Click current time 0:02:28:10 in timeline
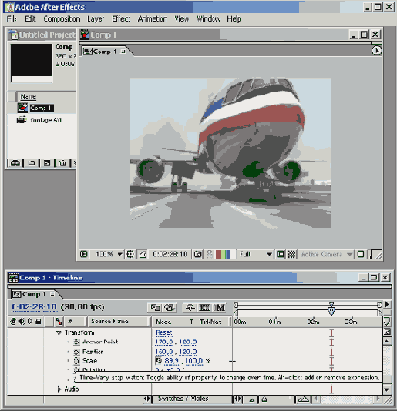 point(34,307)
